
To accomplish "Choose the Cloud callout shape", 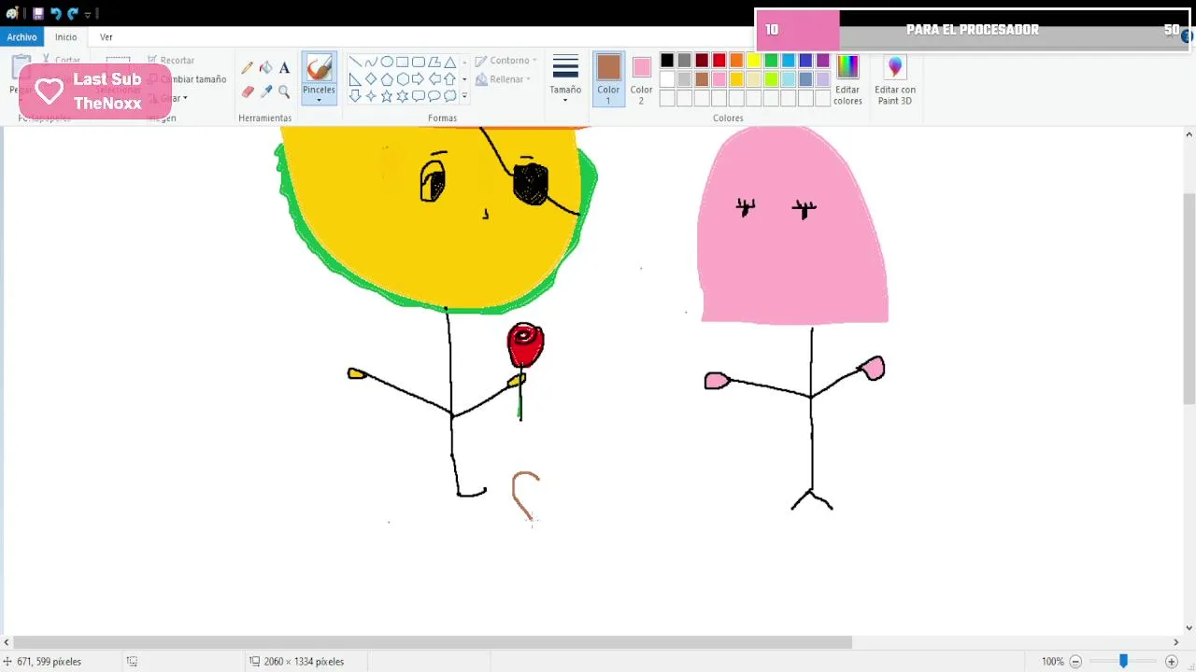I will (x=450, y=96).
